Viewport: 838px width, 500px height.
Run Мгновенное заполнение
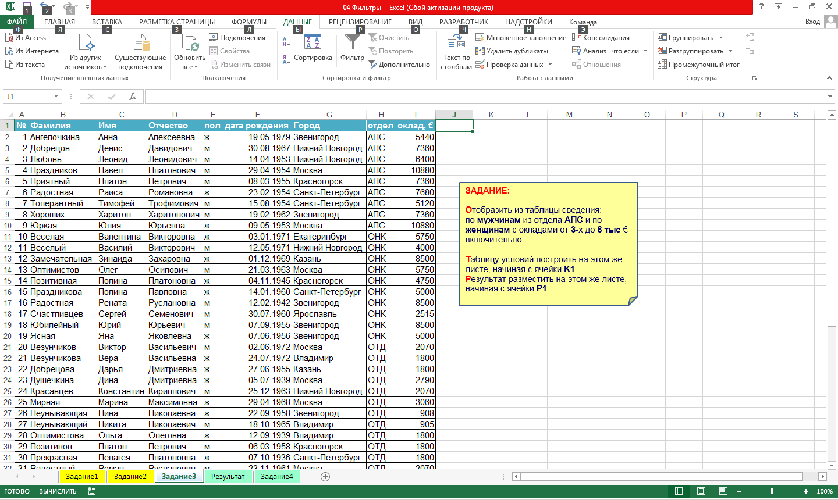point(521,38)
